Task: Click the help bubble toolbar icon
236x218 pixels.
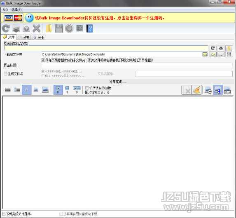Action: 26,28
